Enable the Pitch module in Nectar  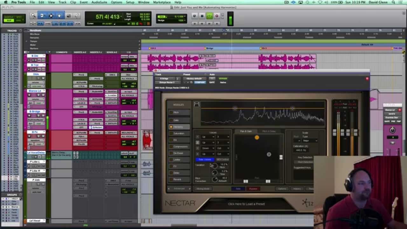click(x=171, y=112)
